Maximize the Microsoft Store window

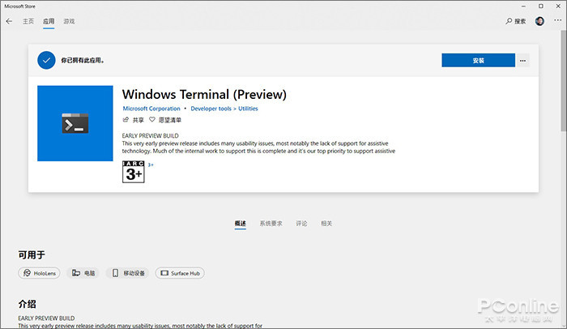540,6
